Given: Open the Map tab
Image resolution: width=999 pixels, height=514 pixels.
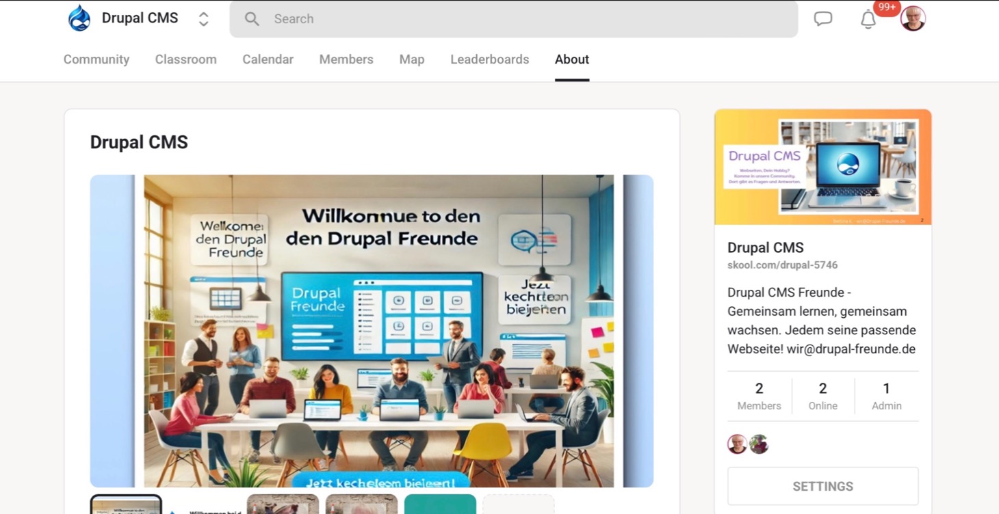Looking at the screenshot, I should (x=412, y=59).
